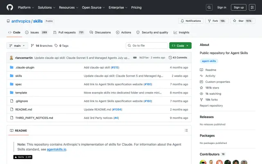Open the README outline list icon

click(x=186, y=130)
